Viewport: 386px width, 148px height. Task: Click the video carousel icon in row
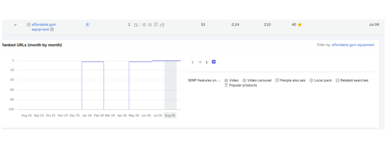[150, 25]
